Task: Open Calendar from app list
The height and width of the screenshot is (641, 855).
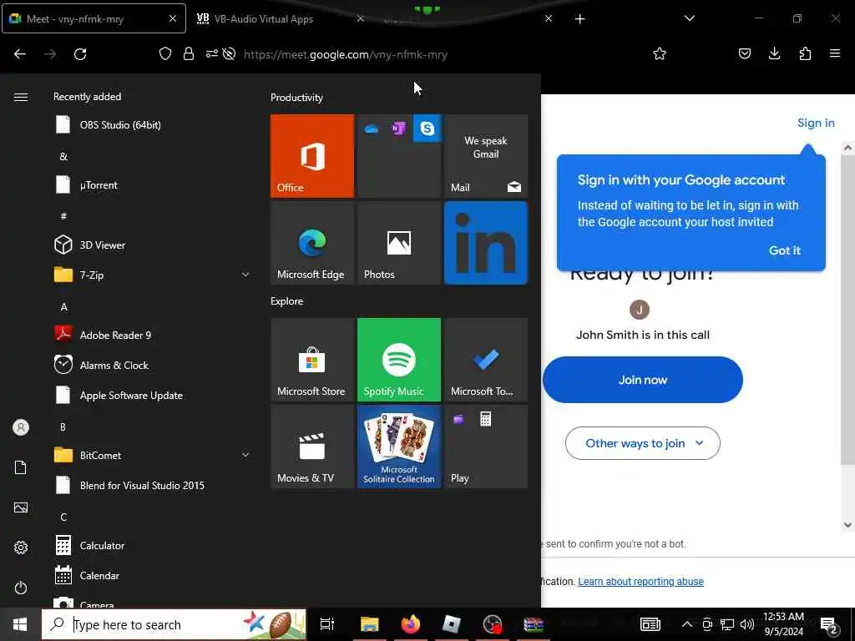Action: click(x=151, y=575)
